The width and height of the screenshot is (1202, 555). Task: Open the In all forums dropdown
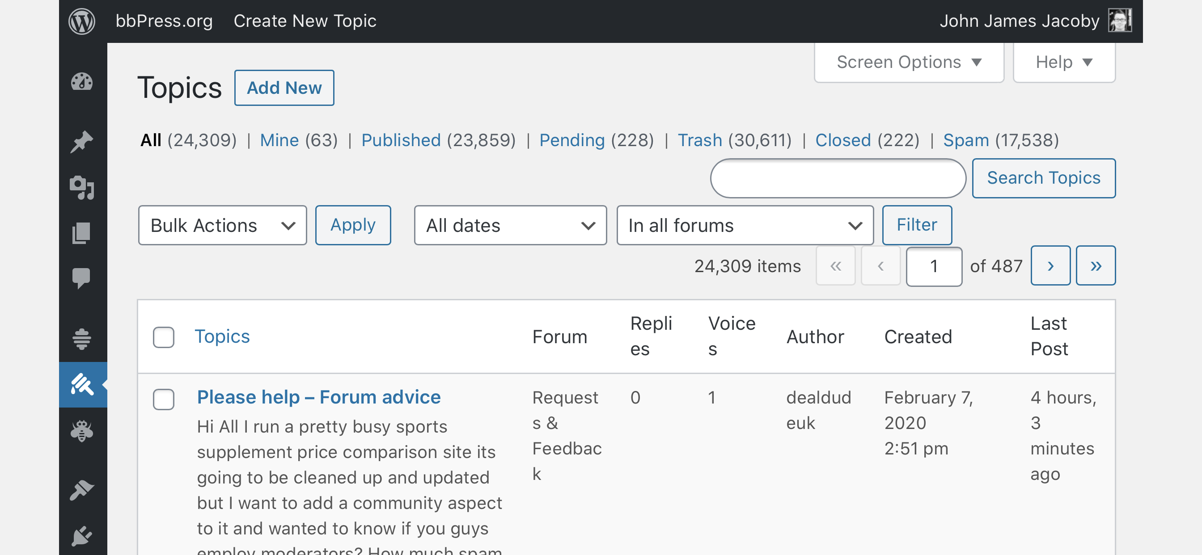tap(745, 225)
